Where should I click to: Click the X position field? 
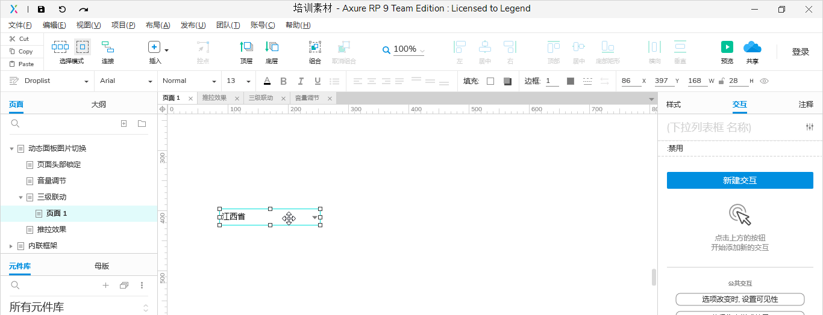pyautogui.click(x=630, y=81)
